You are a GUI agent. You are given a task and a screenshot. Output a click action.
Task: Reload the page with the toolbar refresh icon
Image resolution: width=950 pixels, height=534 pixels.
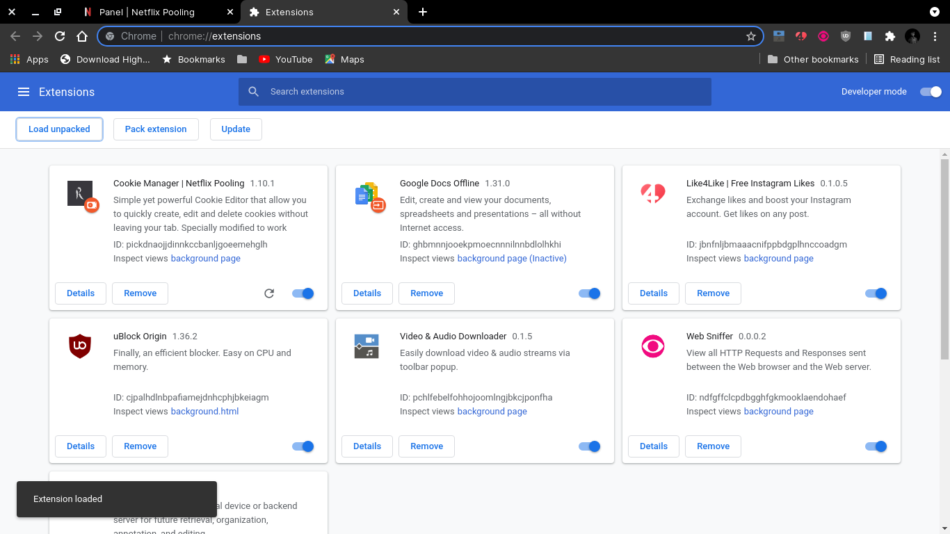click(60, 36)
